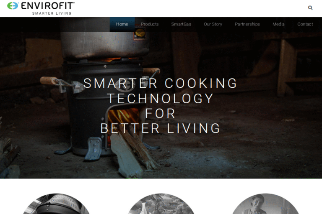This screenshot has width=322, height=214.
Task: Click the SMARTER LIVING tagline under logo
Action: pyautogui.click(x=52, y=13)
